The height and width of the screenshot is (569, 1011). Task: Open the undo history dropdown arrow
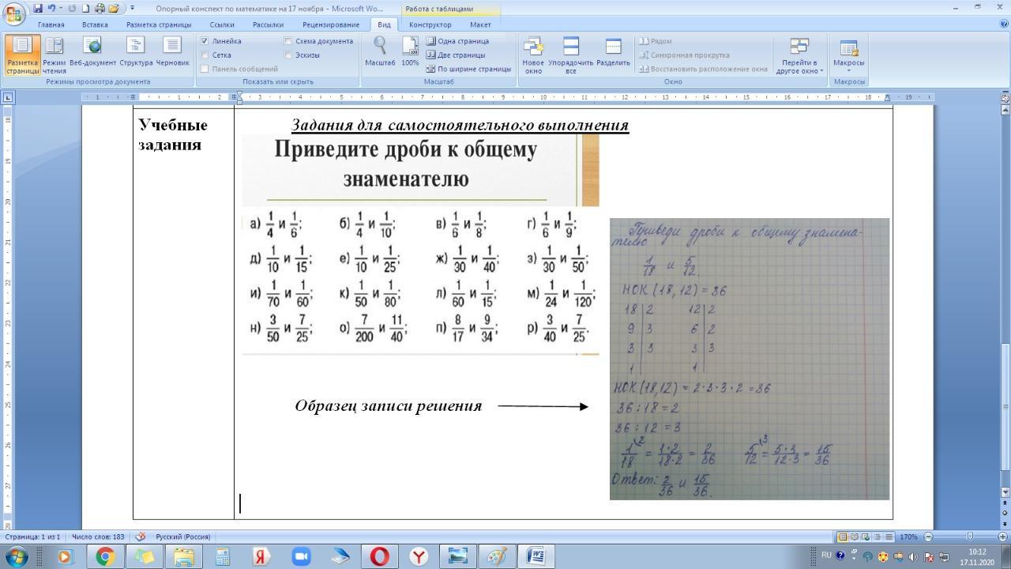pos(60,8)
